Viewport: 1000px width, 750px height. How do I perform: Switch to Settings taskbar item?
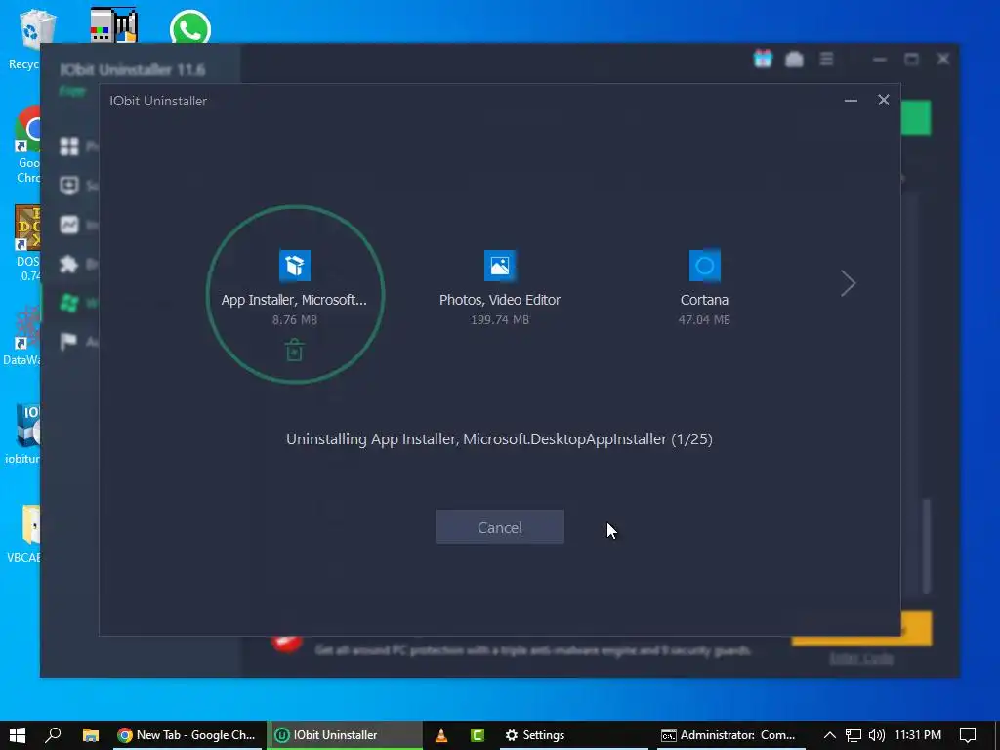[x=572, y=735]
